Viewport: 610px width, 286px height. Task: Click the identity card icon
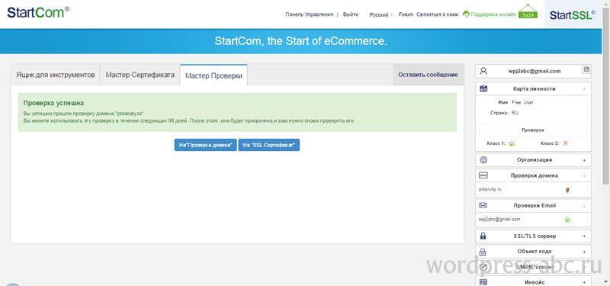483,88
